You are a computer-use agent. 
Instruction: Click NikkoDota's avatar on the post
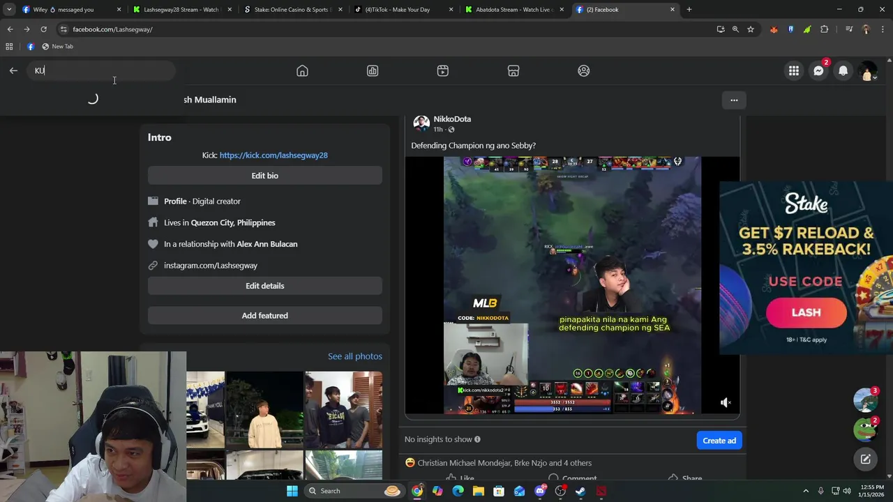(421, 123)
